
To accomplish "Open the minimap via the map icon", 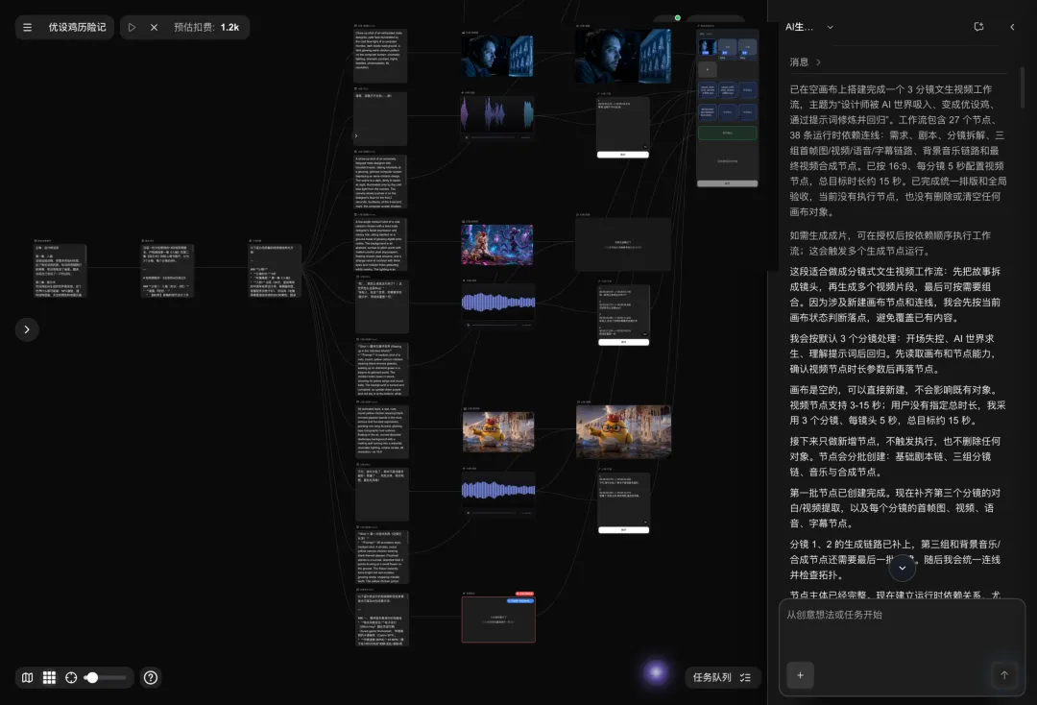I will pos(27,677).
